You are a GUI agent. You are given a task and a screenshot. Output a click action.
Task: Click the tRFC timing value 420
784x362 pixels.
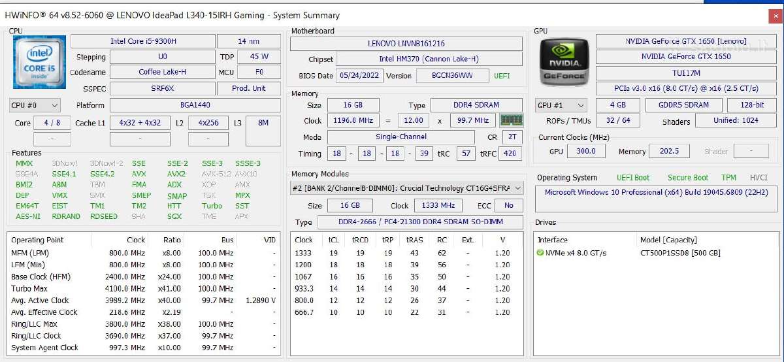click(510, 154)
